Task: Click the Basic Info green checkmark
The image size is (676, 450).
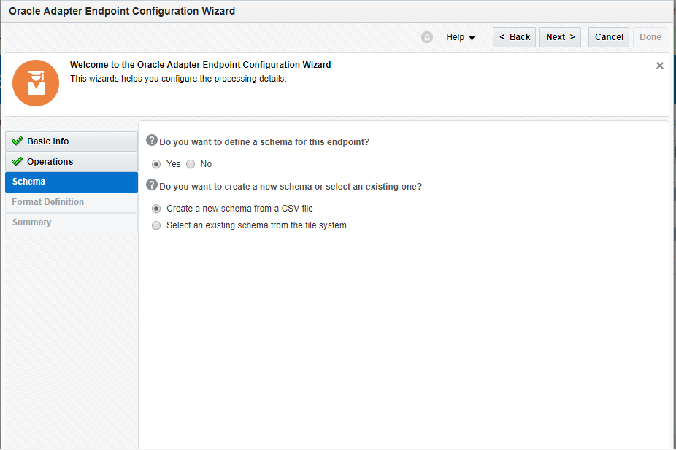Action: (x=18, y=141)
